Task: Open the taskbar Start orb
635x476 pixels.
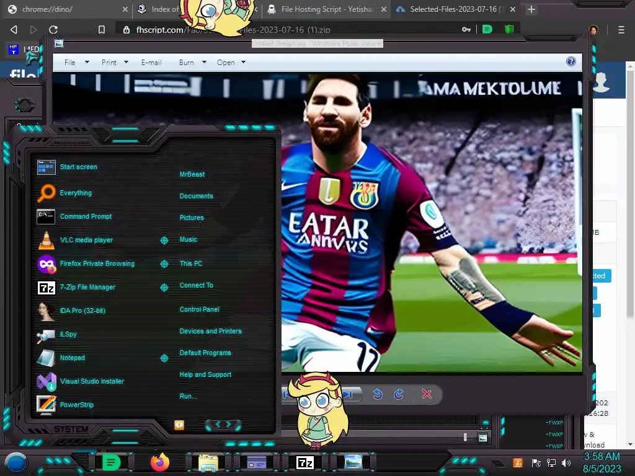Action: (x=16, y=462)
